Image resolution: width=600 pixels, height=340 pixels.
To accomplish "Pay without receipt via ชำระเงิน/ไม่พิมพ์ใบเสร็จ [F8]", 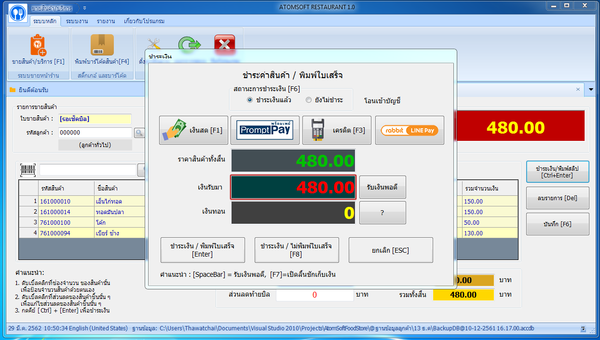I will (x=296, y=250).
